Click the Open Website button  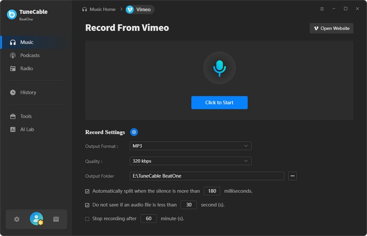[x=331, y=28]
